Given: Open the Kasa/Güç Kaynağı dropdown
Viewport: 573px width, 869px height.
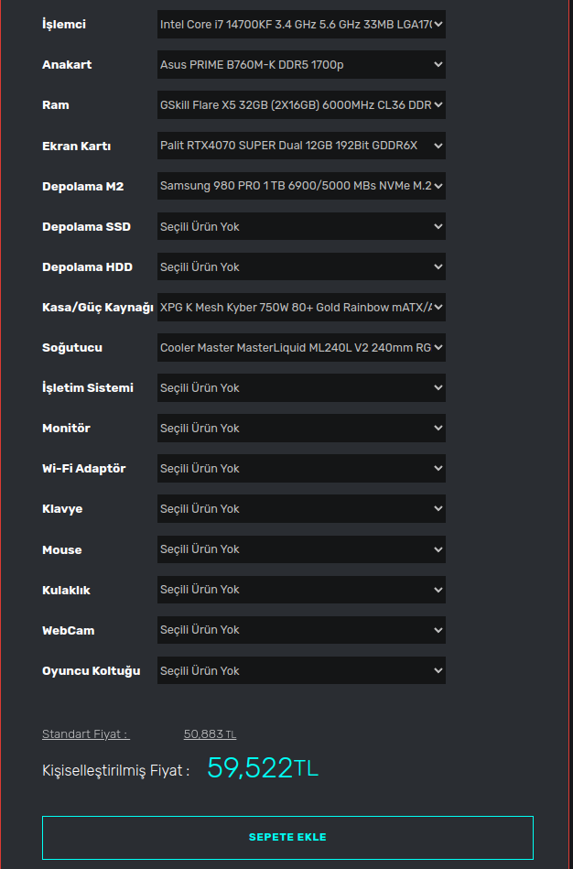Looking at the screenshot, I should [301, 307].
